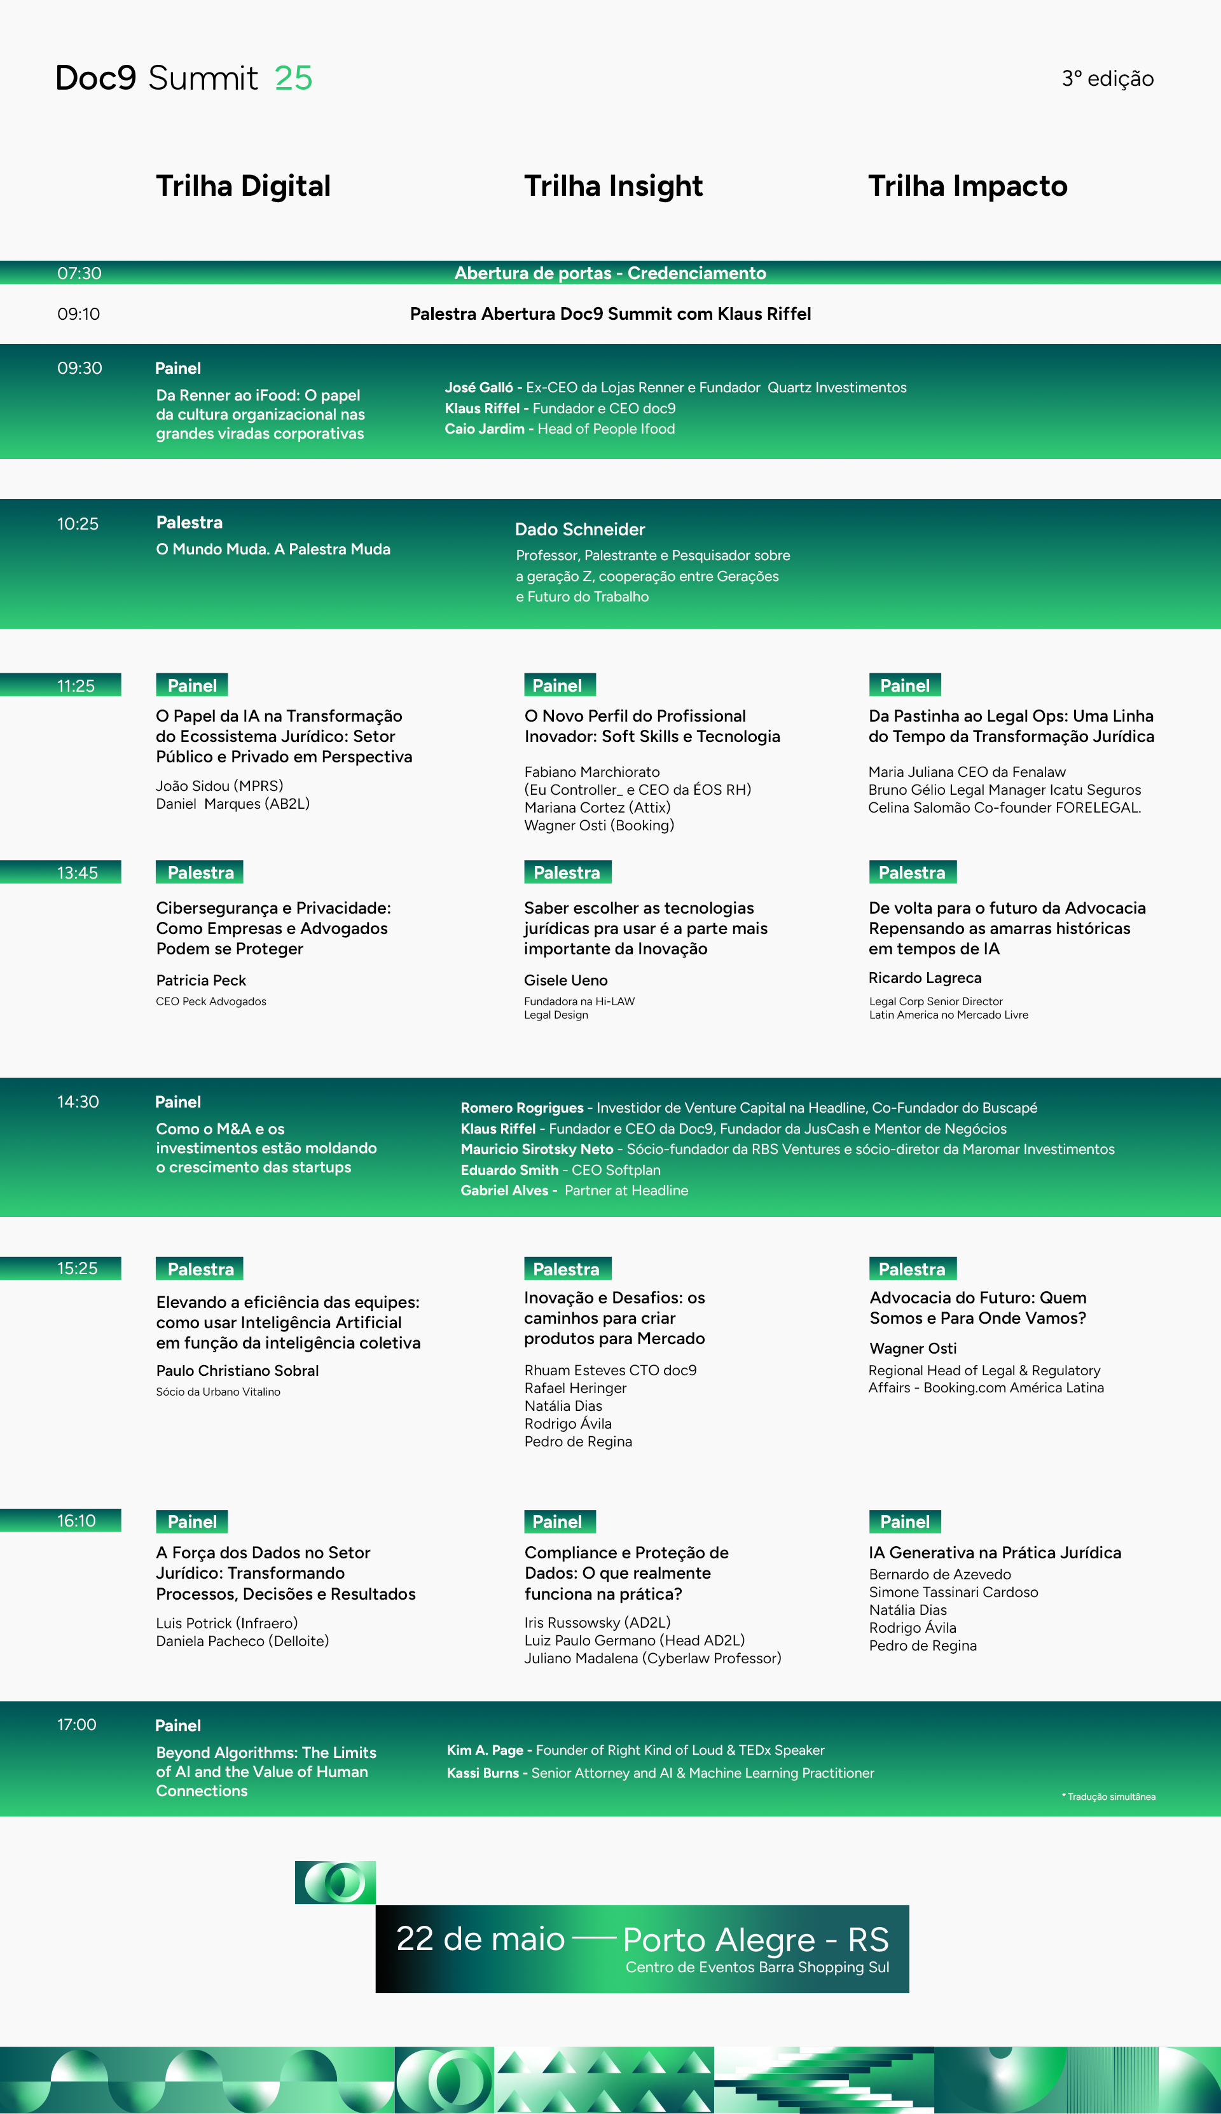Click the 'Palestra' tag in Trilha Impacto at 15:25
Image resolution: width=1221 pixels, height=2114 pixels.
(913, 1268)
